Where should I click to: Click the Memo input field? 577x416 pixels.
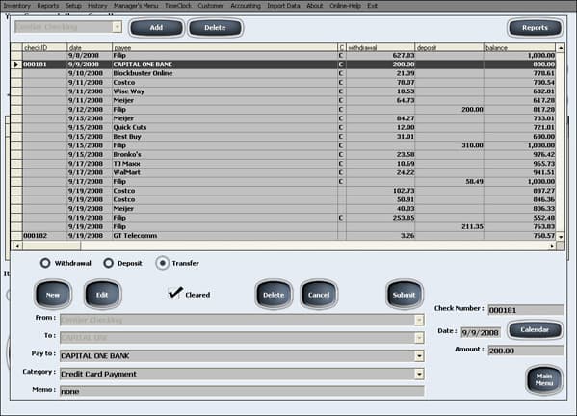pyautogui.click(x=242, y=391)
